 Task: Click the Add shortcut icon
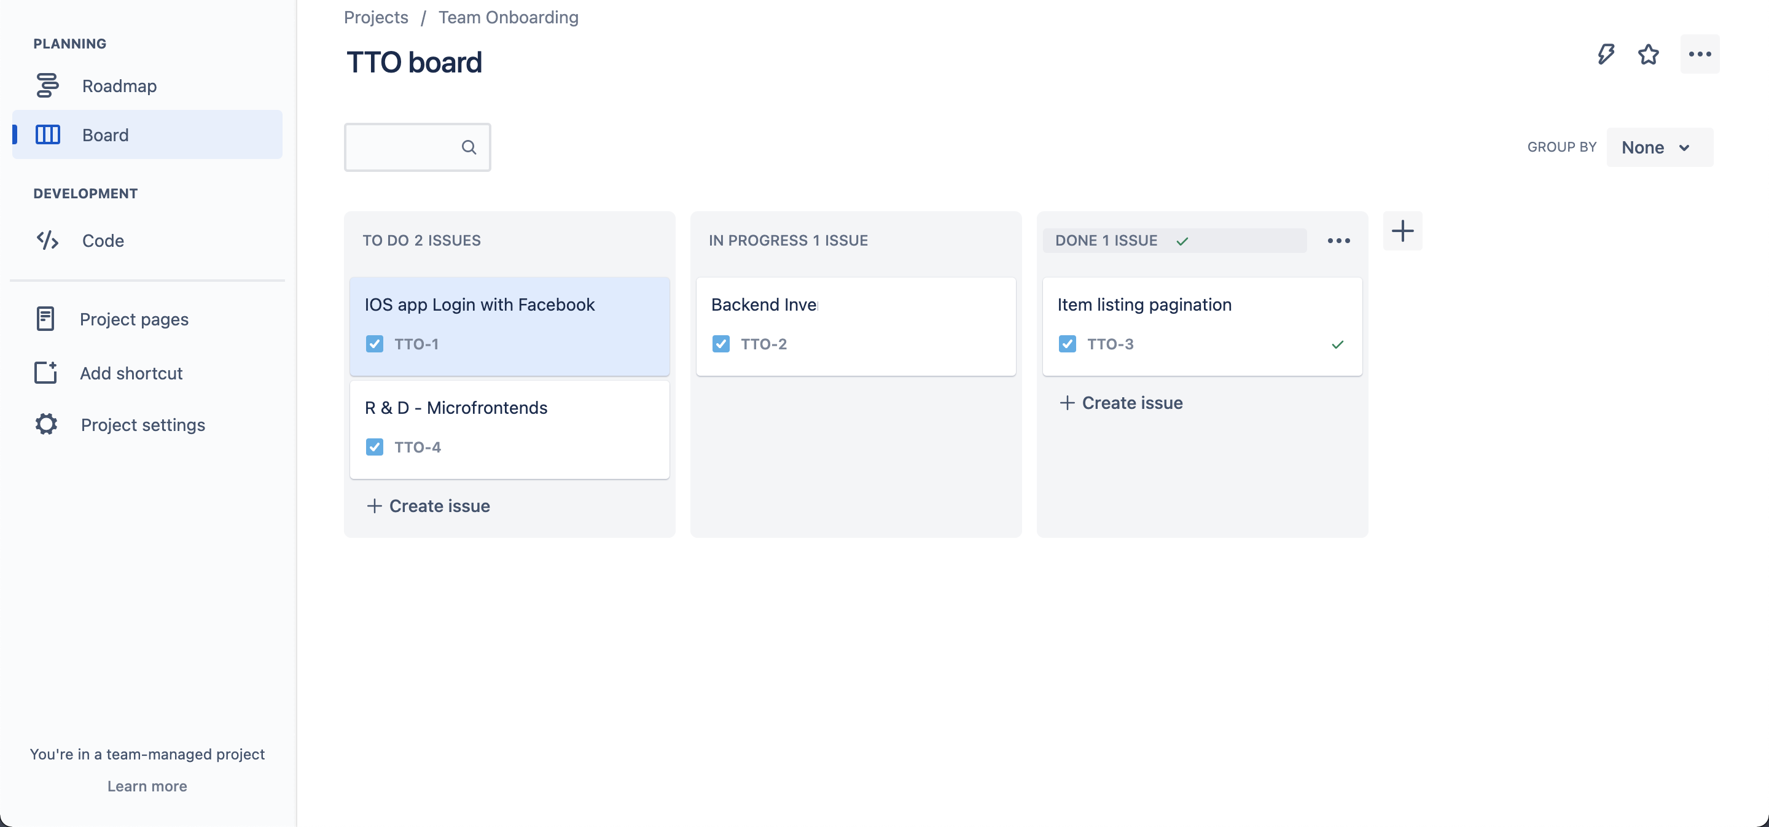(x=45, y=373)
